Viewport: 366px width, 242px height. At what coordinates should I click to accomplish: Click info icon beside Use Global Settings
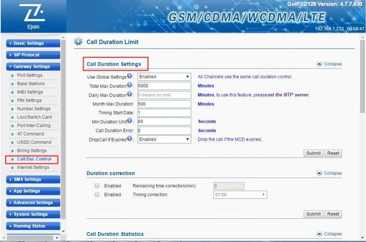pos(130,77)
